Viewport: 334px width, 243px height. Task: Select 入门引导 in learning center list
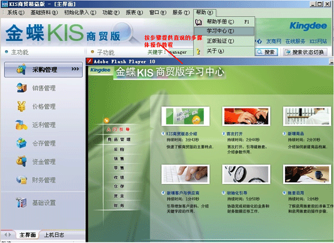(118, 129)
